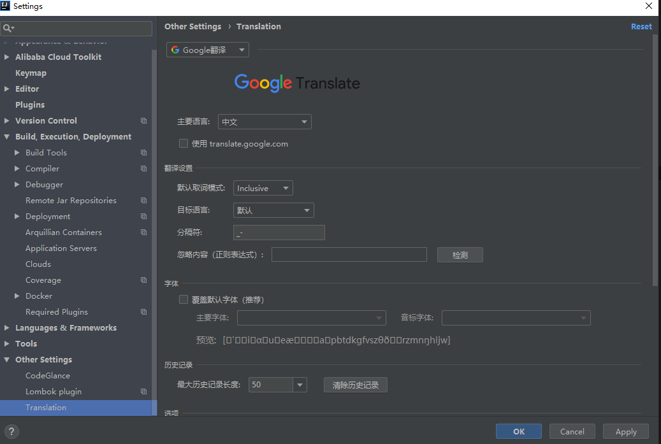Expand the Deployment node

[17, 217]
